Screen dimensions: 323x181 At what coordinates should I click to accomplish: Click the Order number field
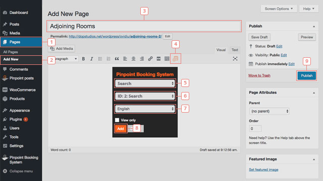click(255, 129)
